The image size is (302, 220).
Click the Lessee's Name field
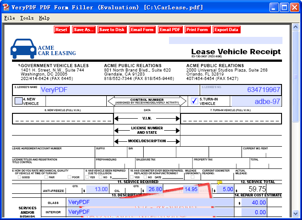tap(119, 90)
